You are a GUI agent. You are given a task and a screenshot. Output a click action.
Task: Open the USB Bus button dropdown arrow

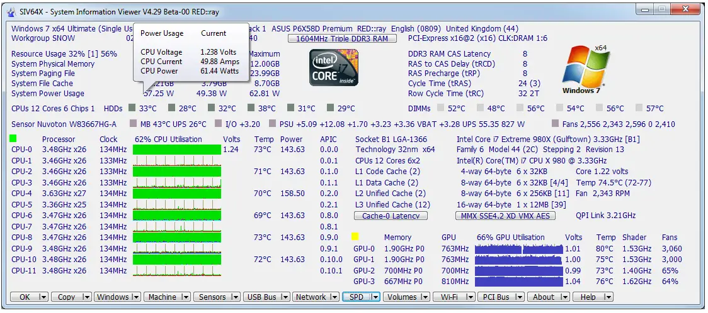[285, 297]
